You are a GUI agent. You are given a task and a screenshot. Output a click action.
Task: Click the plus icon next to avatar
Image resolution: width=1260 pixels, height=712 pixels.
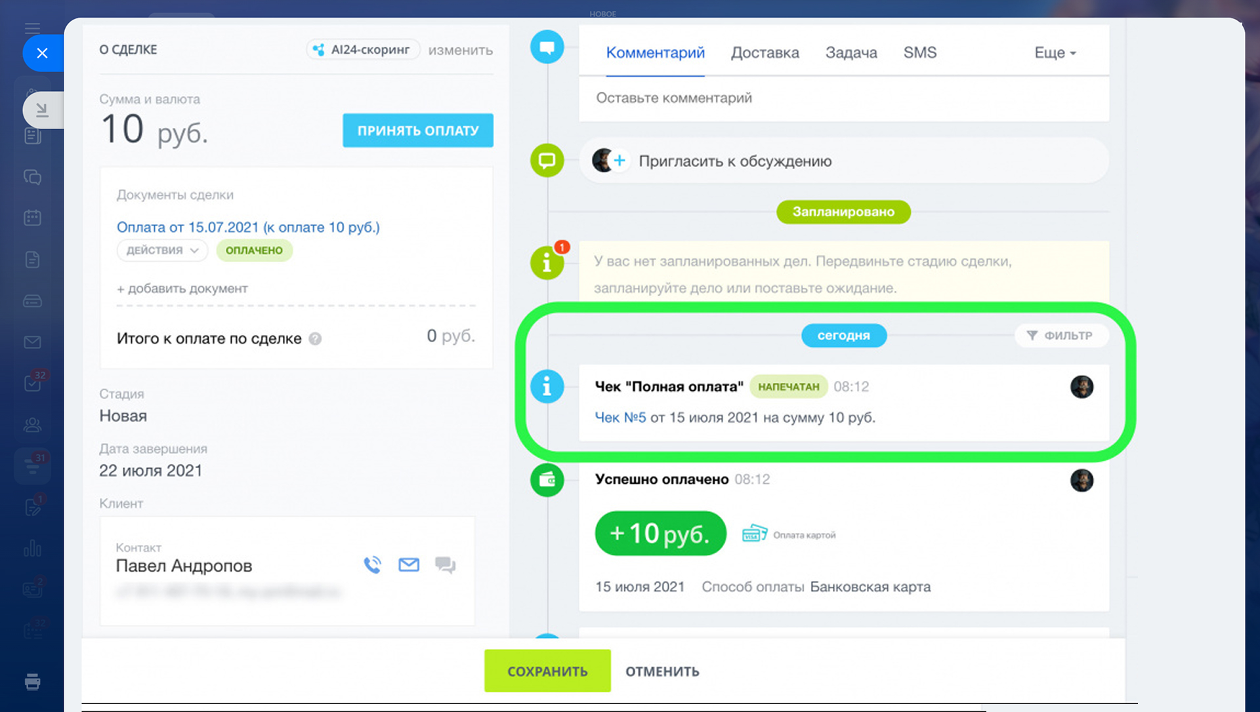point(619,161)
